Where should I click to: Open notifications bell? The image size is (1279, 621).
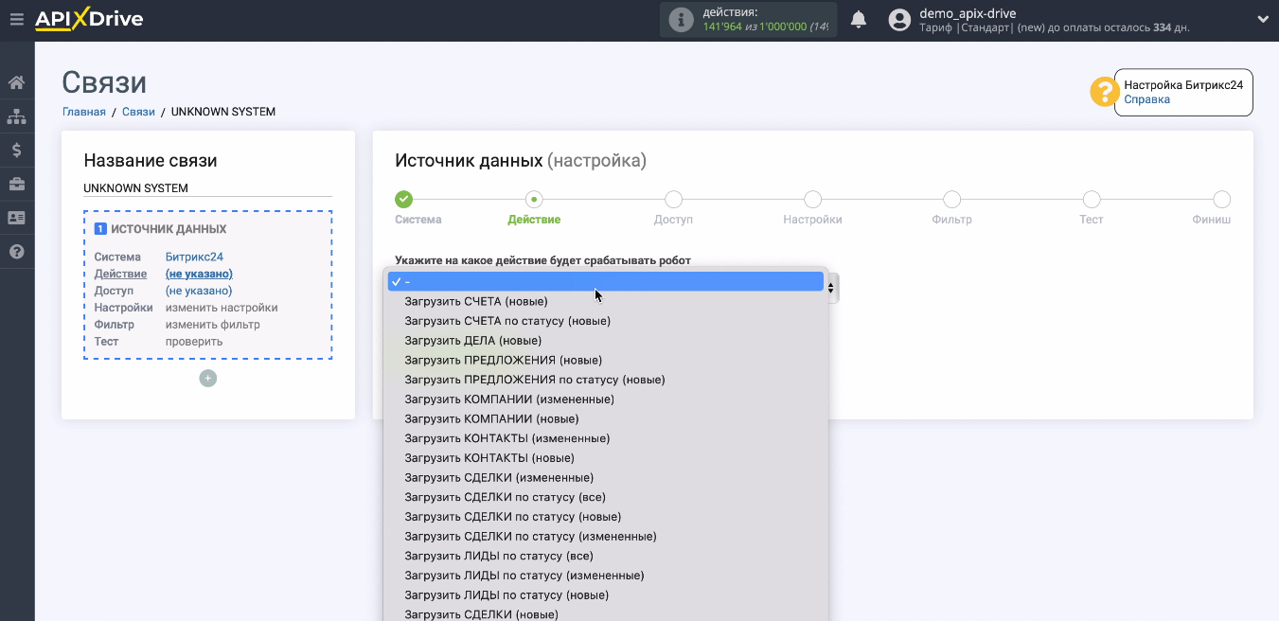859,20
